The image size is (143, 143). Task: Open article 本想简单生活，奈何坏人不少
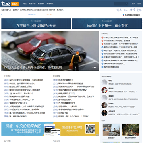(21, 100)
